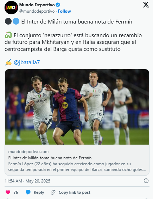The image size is (153, 199).
Task: Click the blue verified badge icon
Action: [58, 5]
